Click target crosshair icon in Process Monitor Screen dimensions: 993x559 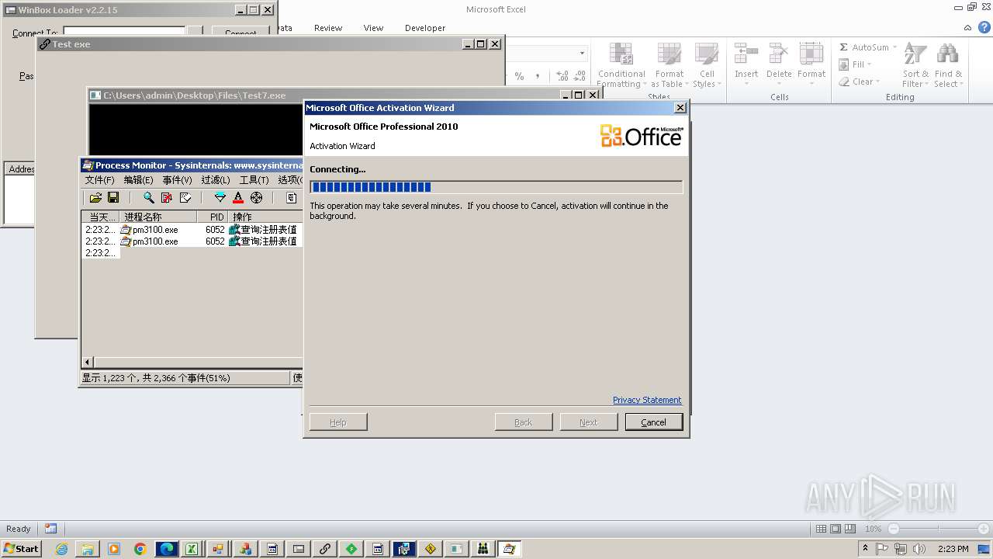257,198
